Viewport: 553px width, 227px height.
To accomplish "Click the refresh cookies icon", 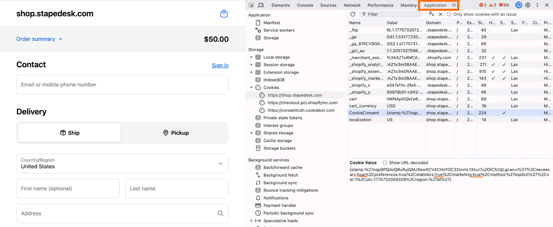I will [353, 14].
